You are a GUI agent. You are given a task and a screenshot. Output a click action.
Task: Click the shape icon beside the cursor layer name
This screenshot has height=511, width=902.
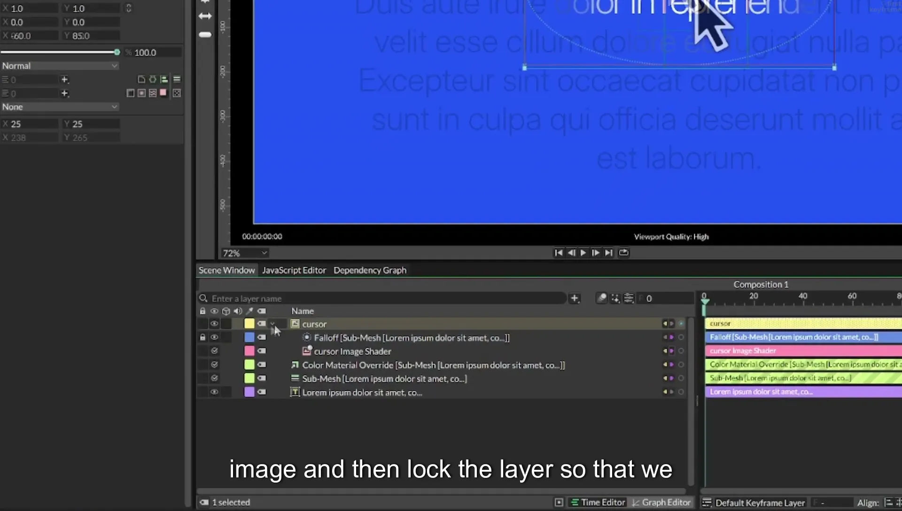coord(295,324)
